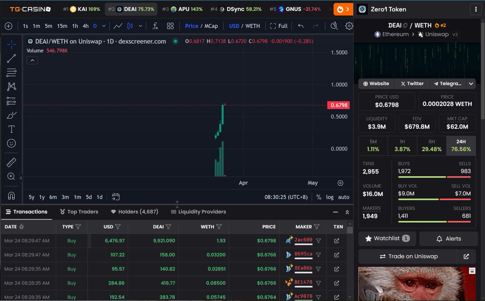Open the go-to-date calendar icon
The width and height of the screenshot is (485, 301).
[116, 197]
